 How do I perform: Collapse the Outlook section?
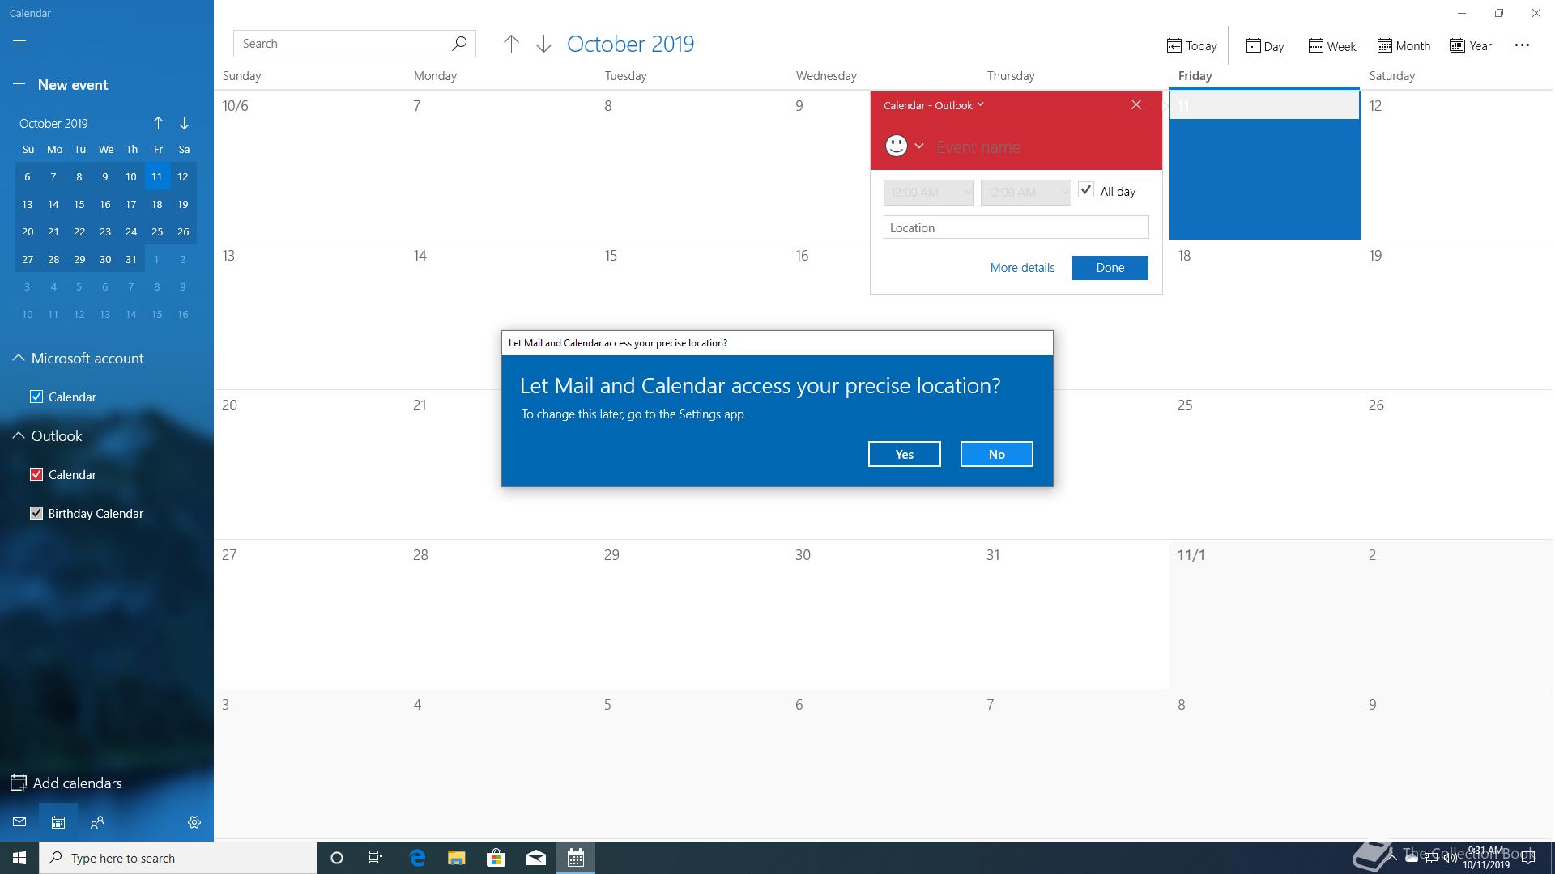pyautogui.click(x=19, y=435)
